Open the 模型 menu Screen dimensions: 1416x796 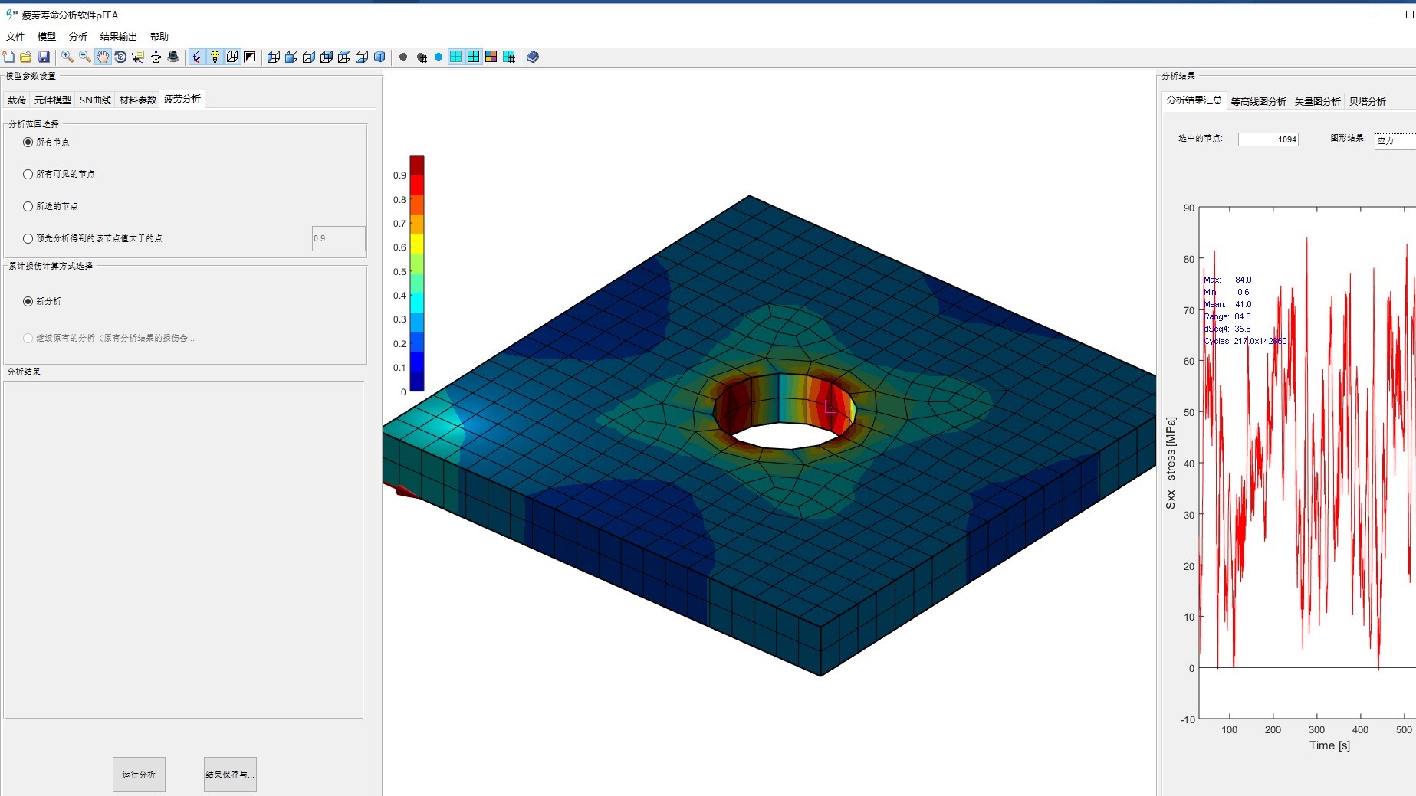tap(47, 36)
